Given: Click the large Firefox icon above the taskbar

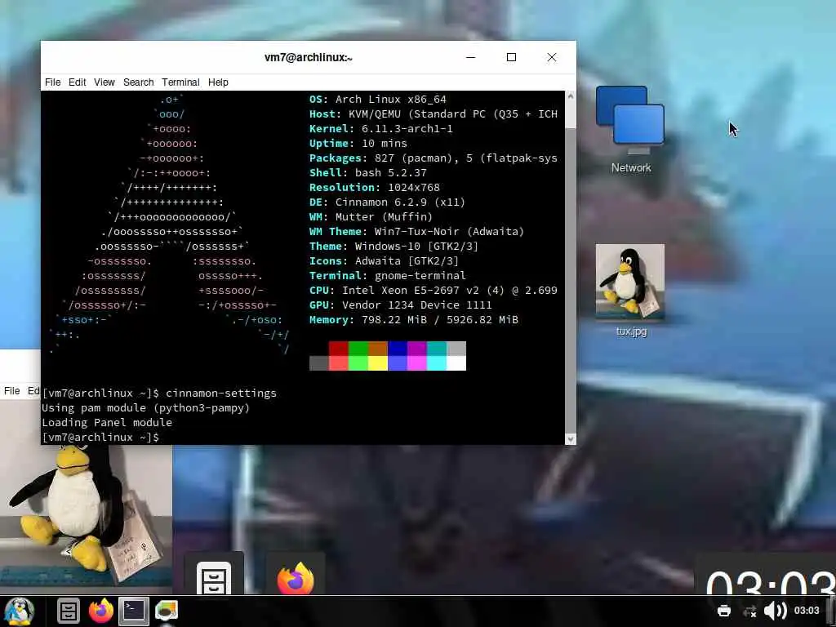Looking at the screenshot, I should pyautogui.click(x=296, y=577).
